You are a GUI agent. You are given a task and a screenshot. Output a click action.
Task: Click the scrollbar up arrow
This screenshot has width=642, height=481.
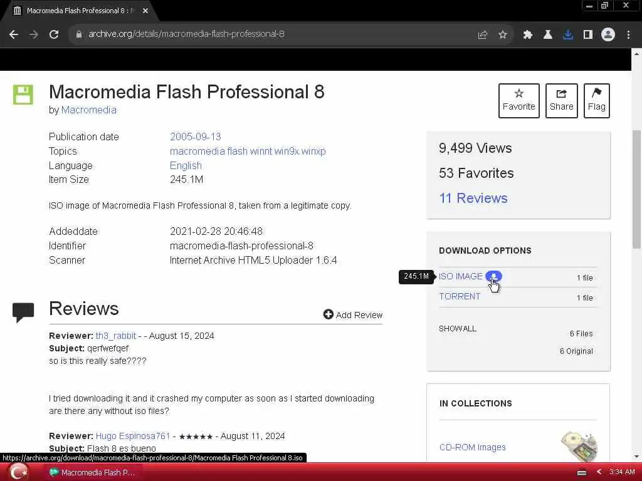pos(636,54)
